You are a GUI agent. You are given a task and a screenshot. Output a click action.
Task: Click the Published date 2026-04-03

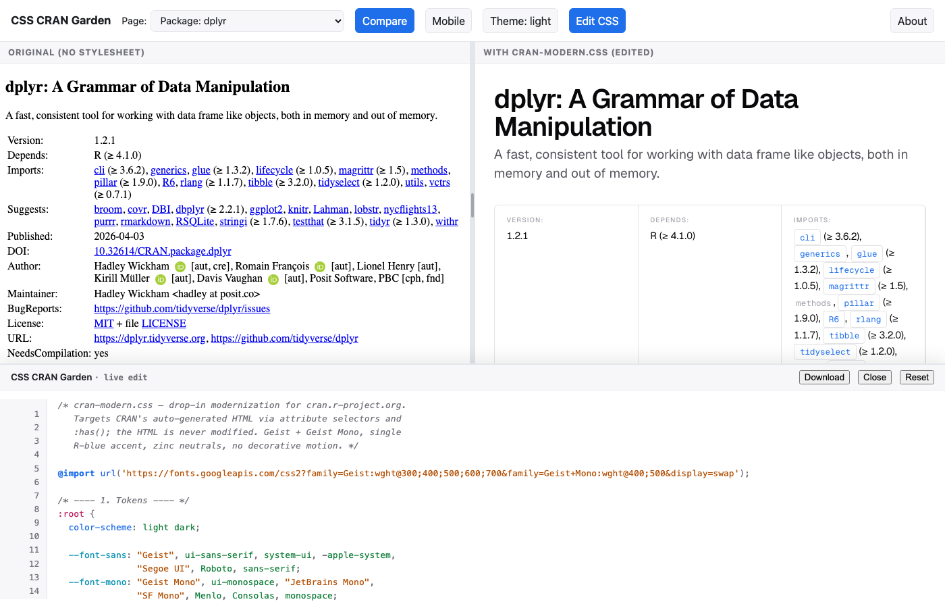point(119,236)
